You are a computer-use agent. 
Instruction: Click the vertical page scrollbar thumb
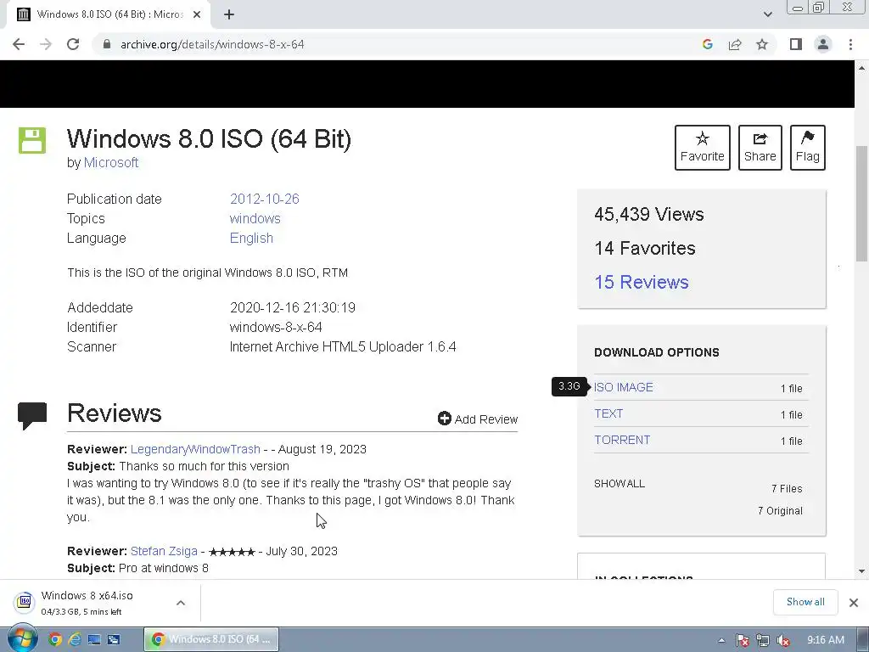tap(861, 204)
